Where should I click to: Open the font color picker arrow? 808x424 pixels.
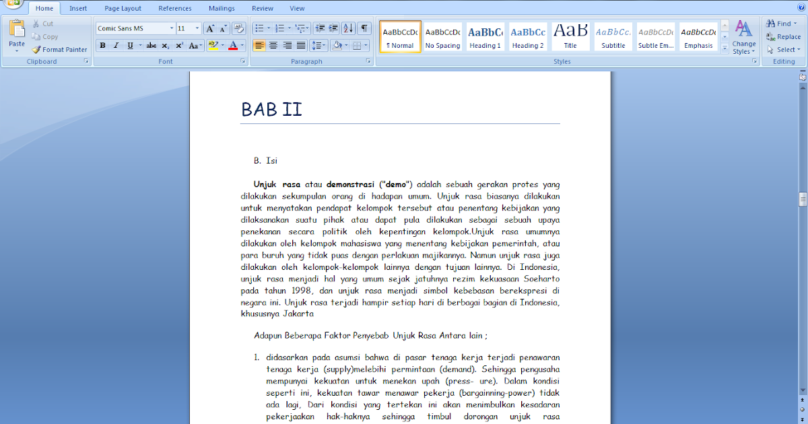click(242, 46)
